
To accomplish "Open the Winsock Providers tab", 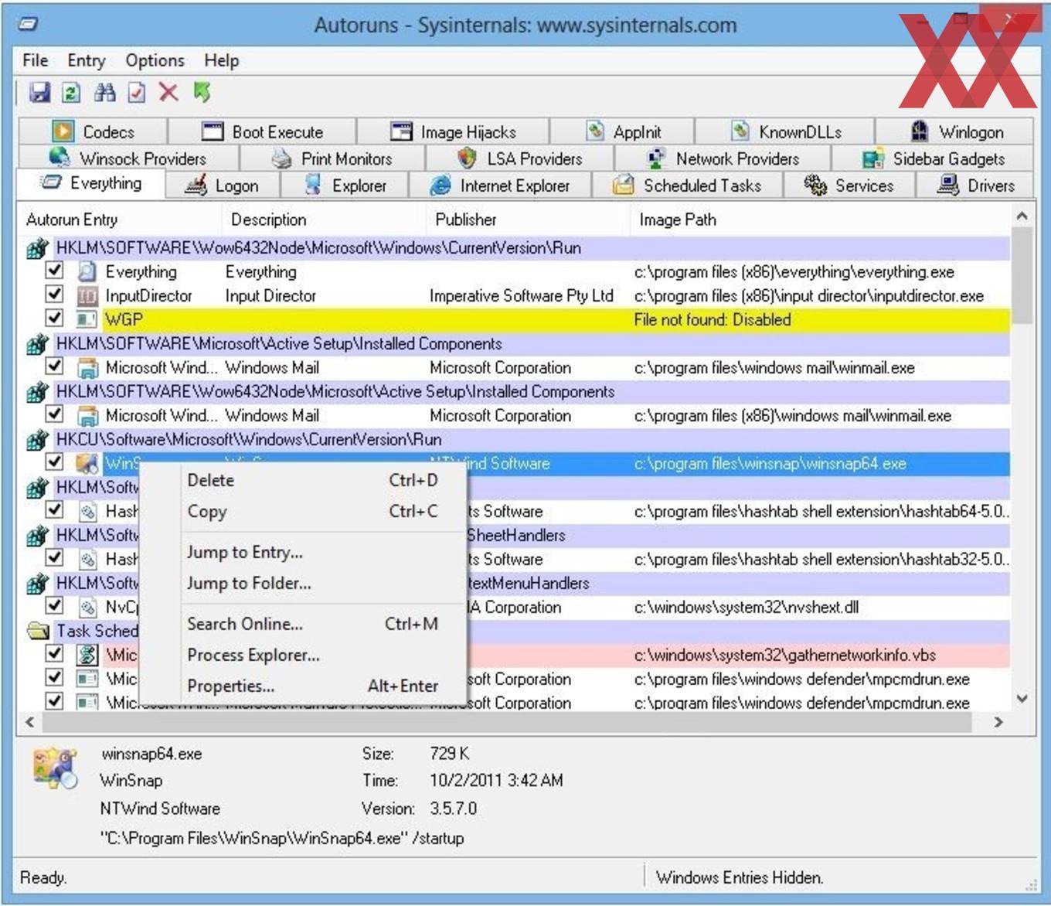I will click(x=128, y=158).
